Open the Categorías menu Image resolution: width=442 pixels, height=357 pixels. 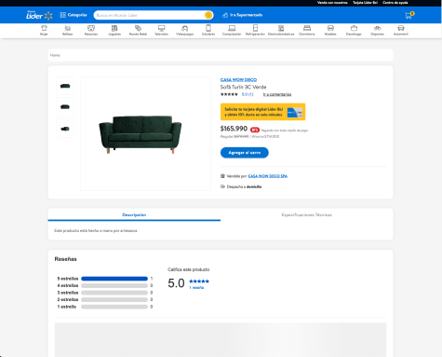pos(74,15)
